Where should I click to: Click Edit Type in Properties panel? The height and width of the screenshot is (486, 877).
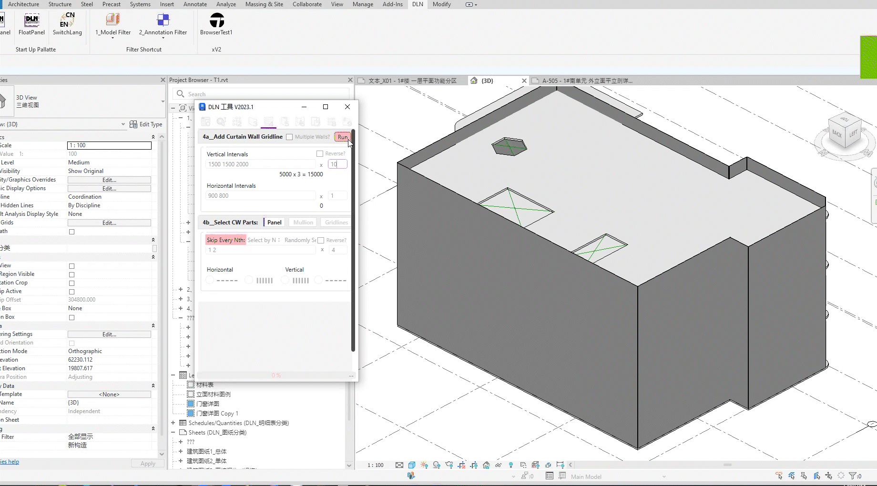[x=146, y=124]
